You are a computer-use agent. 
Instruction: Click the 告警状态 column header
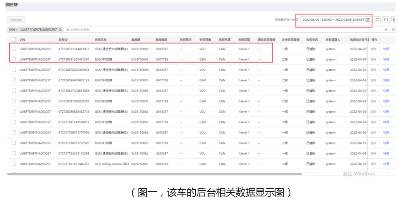coord(312,40)
